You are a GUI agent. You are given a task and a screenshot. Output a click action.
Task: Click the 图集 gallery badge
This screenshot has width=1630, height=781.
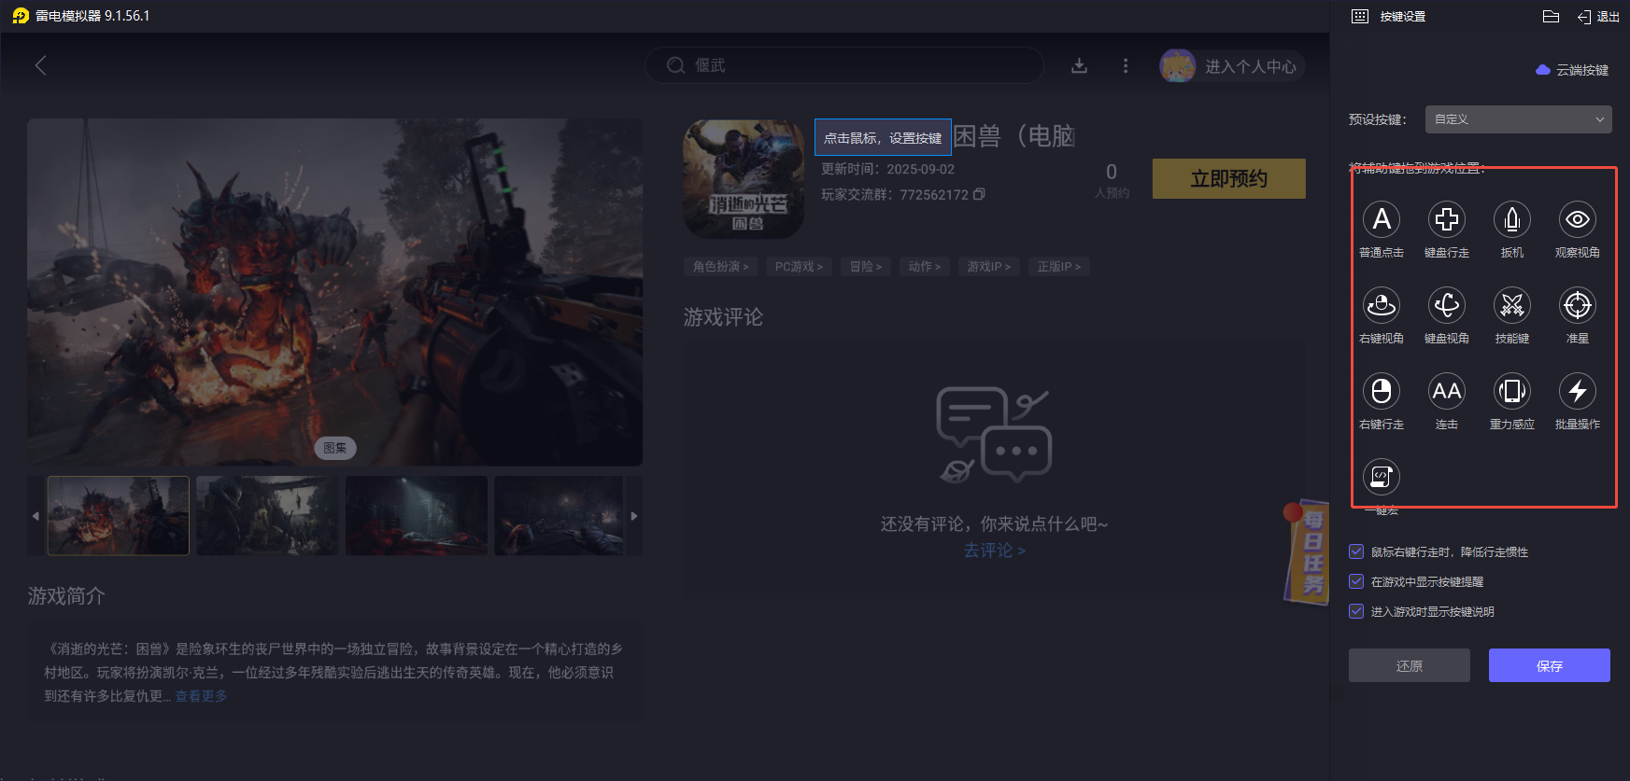pos(335,448)
